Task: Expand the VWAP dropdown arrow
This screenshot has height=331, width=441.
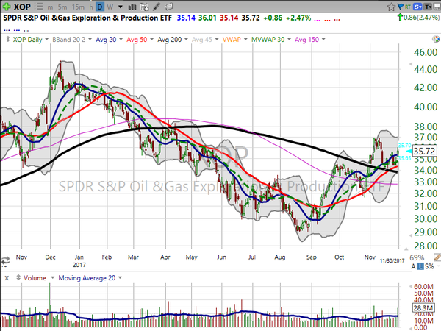Action: pyautogui.click(x=245, y=40)
